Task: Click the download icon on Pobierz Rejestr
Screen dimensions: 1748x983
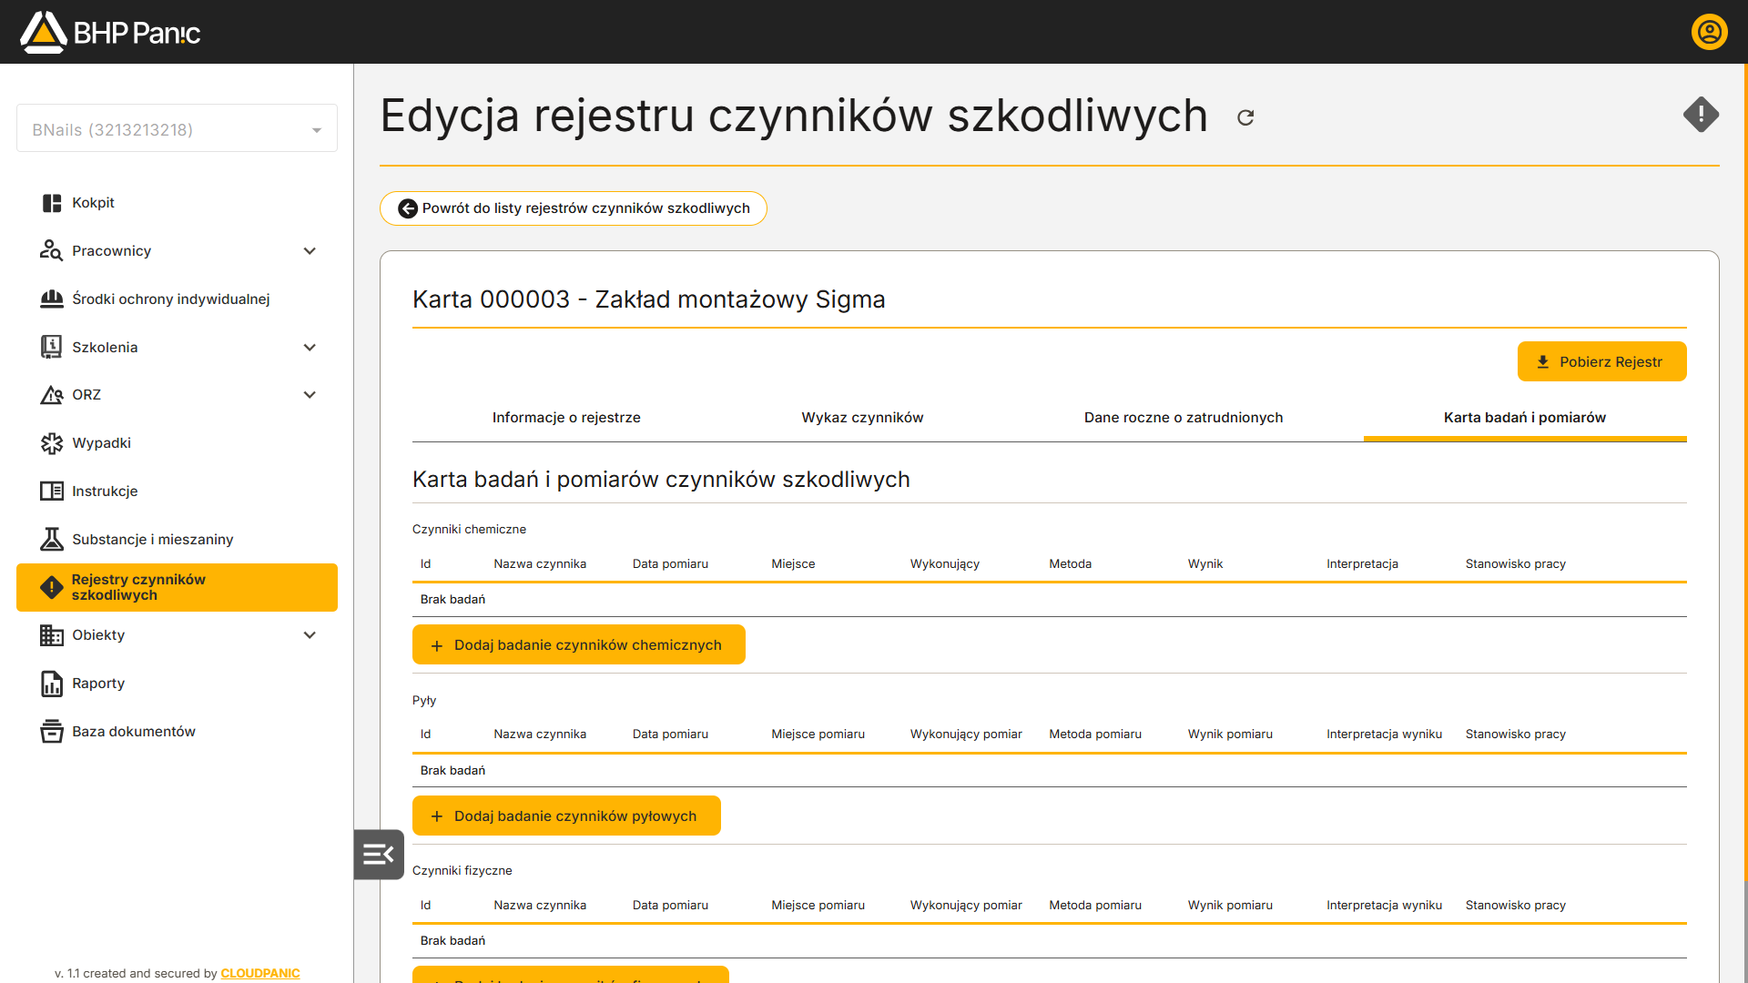Action: pyautogui.click(x=1543, y=361)
